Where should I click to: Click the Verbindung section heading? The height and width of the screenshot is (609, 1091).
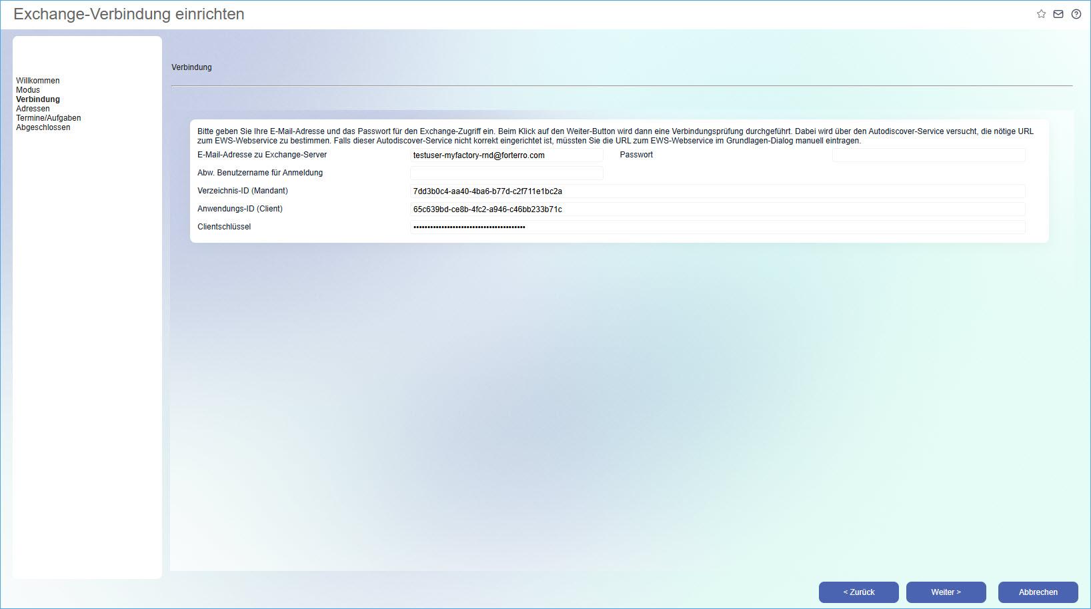(x=191, y=67)
